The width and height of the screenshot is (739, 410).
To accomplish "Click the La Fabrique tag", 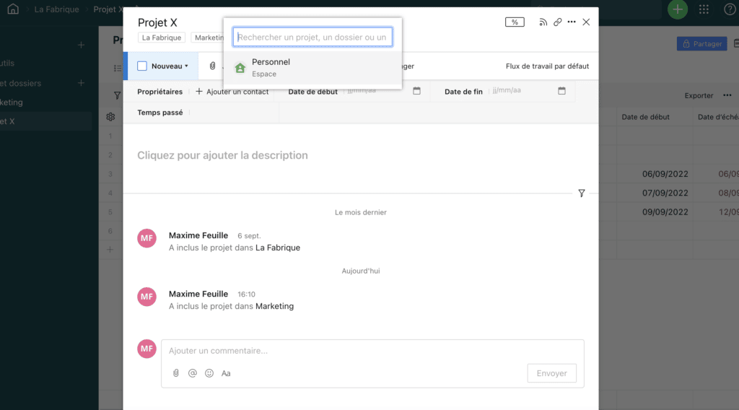I will coord(162,38).
